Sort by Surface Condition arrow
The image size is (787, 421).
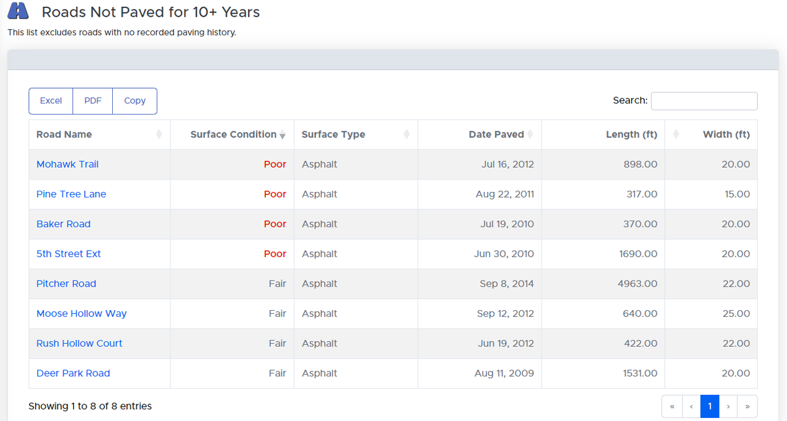[283, 135]
